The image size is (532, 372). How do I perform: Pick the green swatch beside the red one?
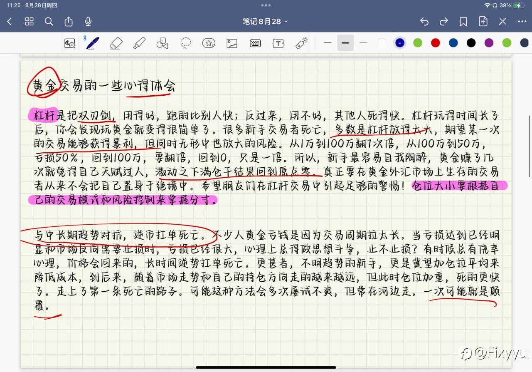418,43
